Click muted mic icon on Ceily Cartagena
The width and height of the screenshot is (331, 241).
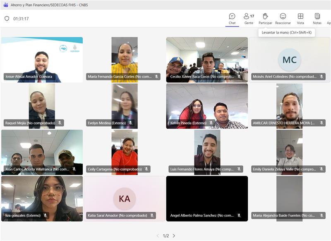(146, 169)
